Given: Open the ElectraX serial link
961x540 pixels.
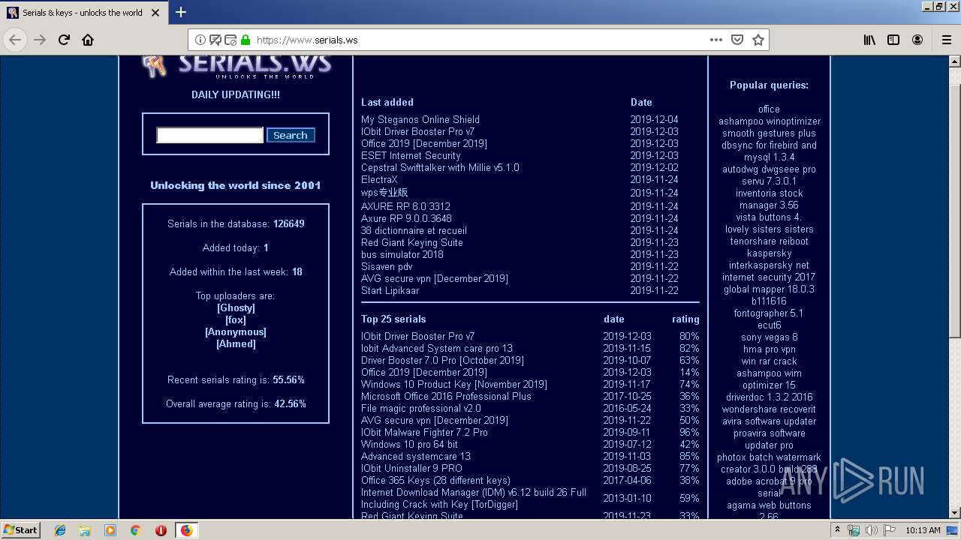Looking at the screenshot, I should pyautogui.click(x=379, y=179).
